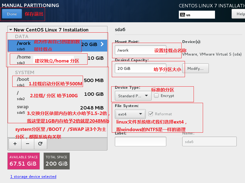The height and width of the screenshot is (183, 245).
Task: Click the Done button
Action: [x=12, y=14]
